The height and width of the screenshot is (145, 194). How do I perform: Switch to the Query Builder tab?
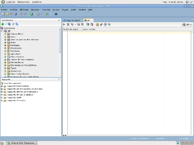89,29
